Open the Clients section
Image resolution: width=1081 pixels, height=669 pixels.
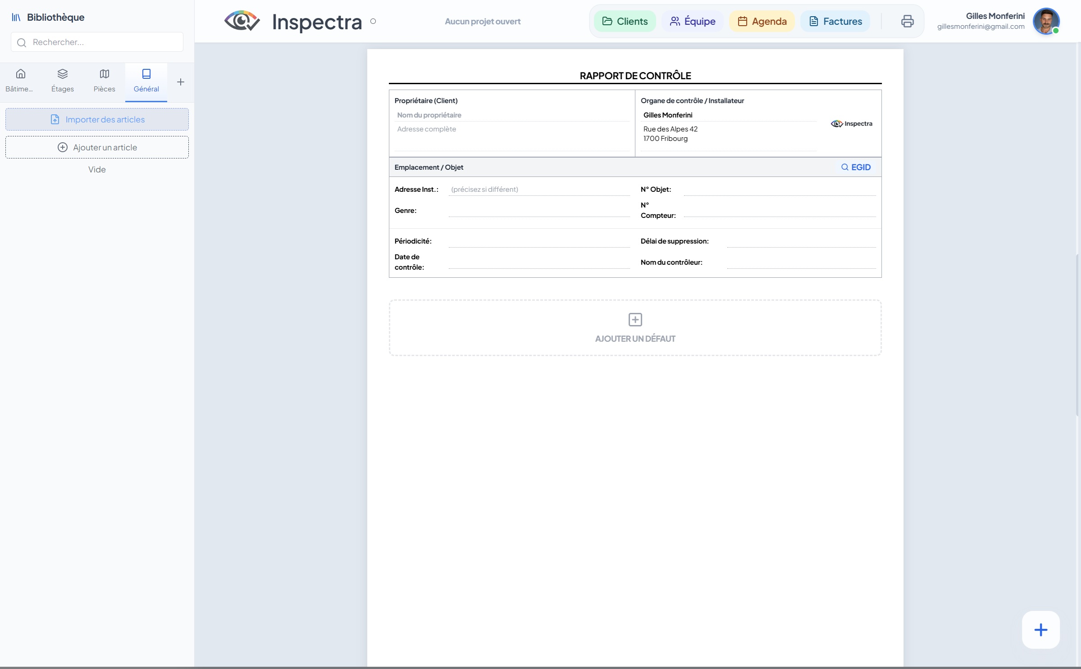625,21
